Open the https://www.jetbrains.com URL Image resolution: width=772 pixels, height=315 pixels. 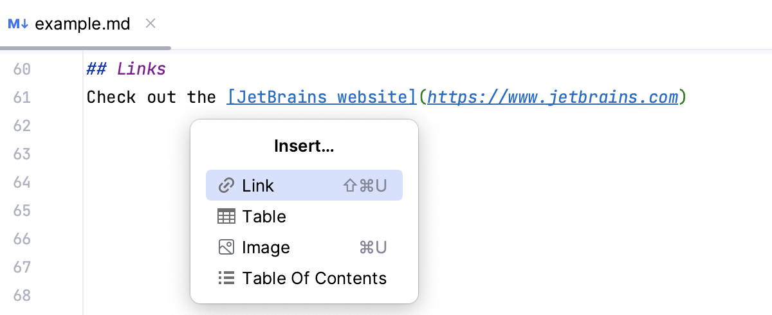click(x=553, y=97)
